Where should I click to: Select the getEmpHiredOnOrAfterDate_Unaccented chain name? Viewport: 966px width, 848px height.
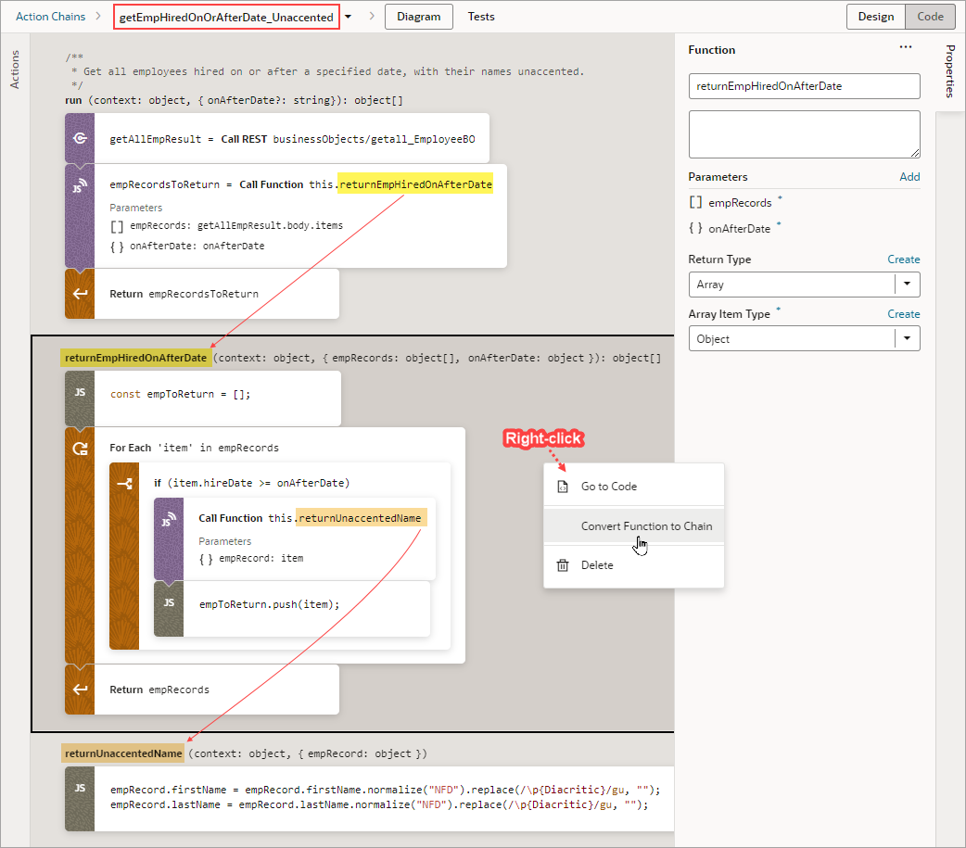click(x=226, y=17)
